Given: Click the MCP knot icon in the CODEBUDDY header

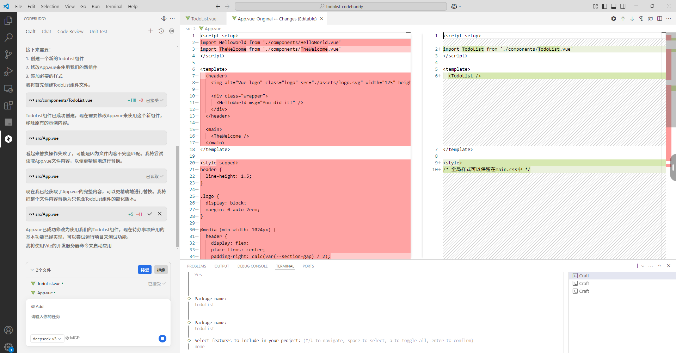Looking at the screenshot, I should click(164, 19).
